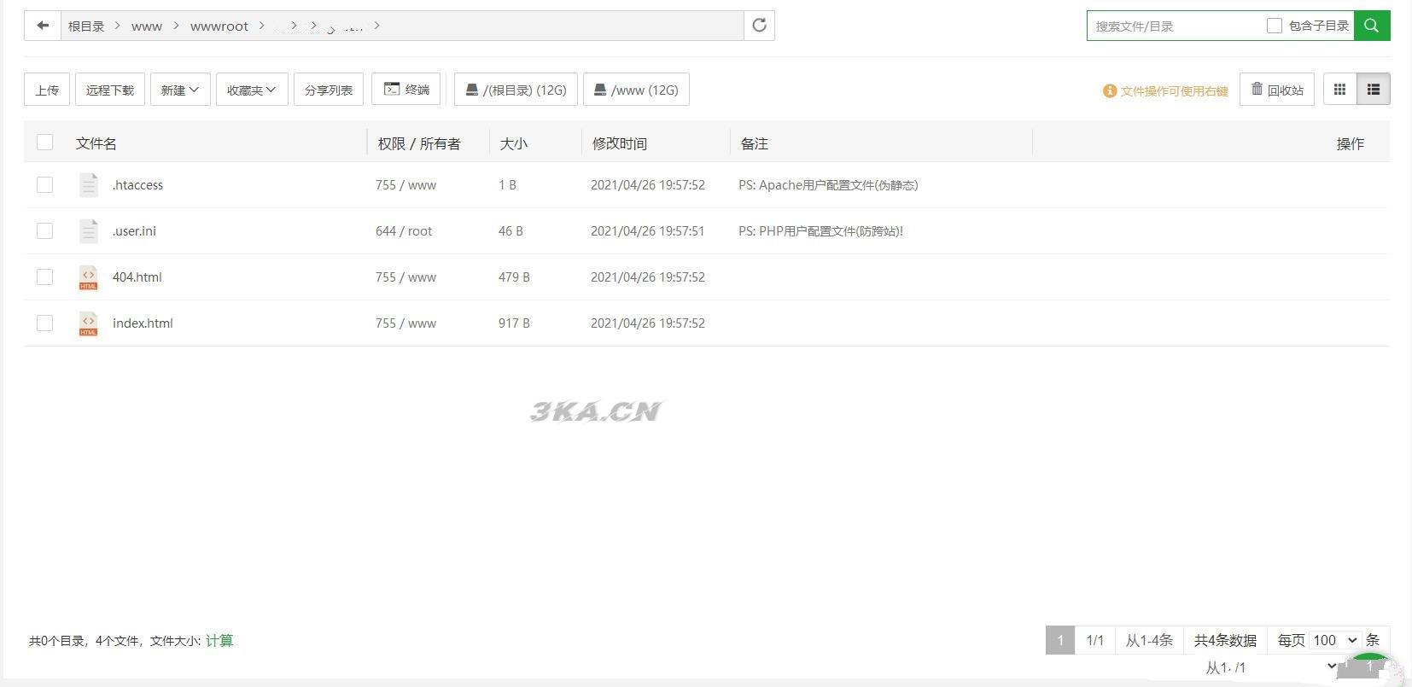Navigate to wwwroot in breadcrumb

pyautogui.click(x=219, y=26)
